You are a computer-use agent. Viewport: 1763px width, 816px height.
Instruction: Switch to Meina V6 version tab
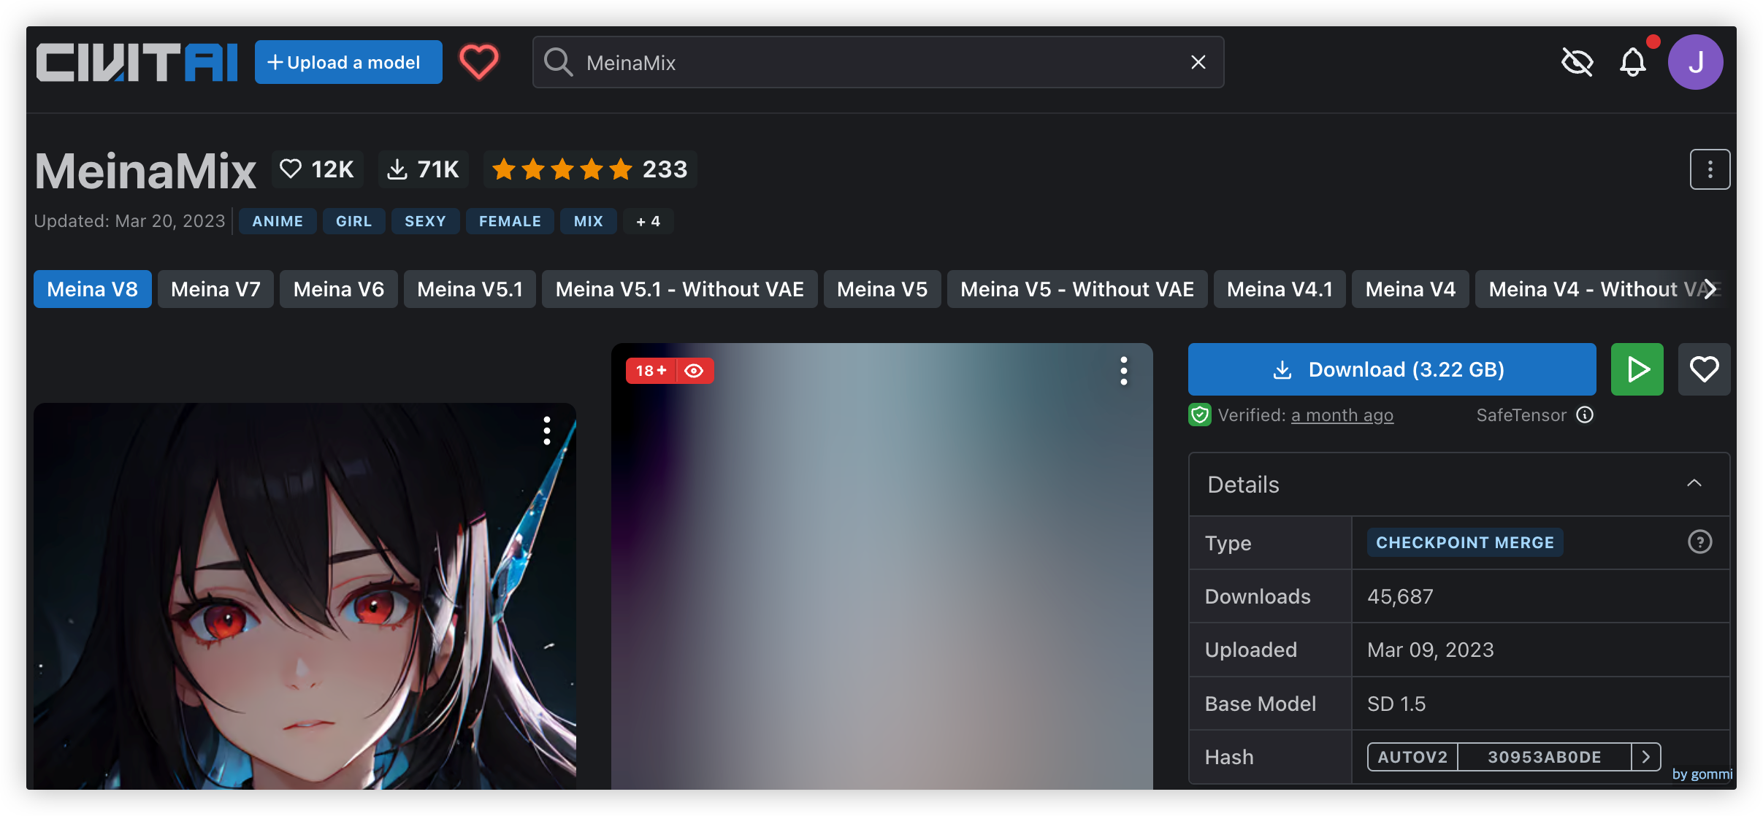[338, 289]
